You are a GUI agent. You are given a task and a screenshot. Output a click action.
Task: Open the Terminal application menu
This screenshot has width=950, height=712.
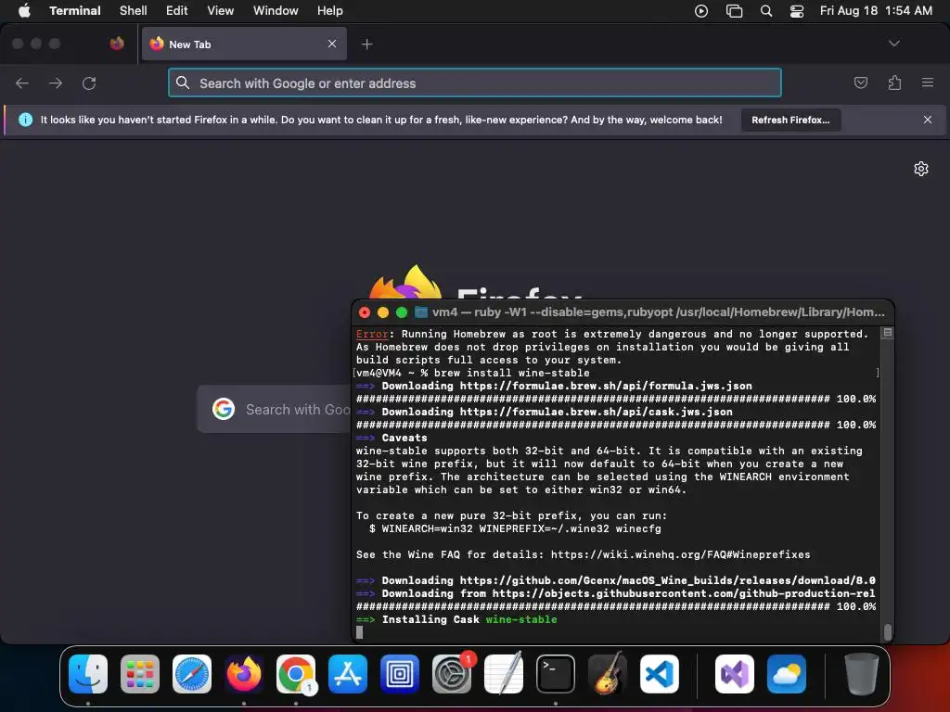click(75, 11)
